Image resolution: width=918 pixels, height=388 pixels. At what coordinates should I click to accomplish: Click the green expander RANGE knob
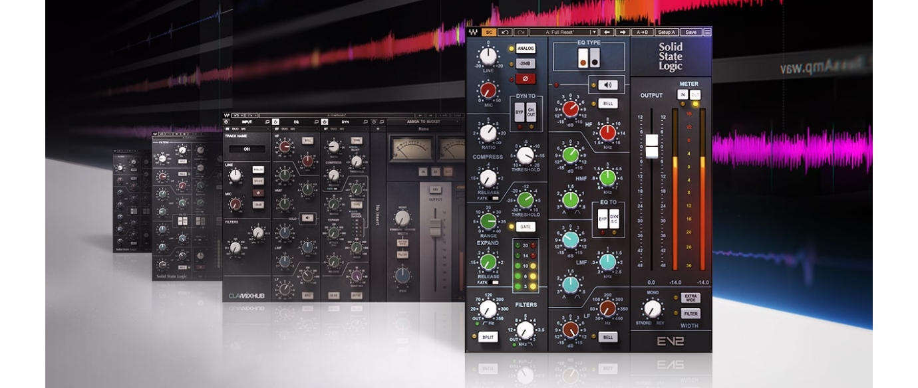(488, 221)
